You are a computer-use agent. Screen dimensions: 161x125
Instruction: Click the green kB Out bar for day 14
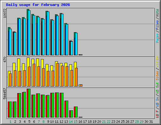tap(72, 114)
